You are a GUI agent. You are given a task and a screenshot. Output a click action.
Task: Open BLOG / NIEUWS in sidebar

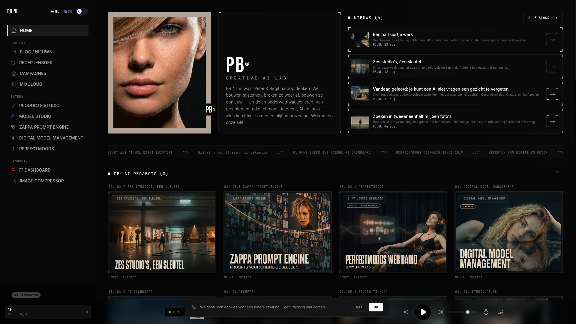click(x=48, y=52)
